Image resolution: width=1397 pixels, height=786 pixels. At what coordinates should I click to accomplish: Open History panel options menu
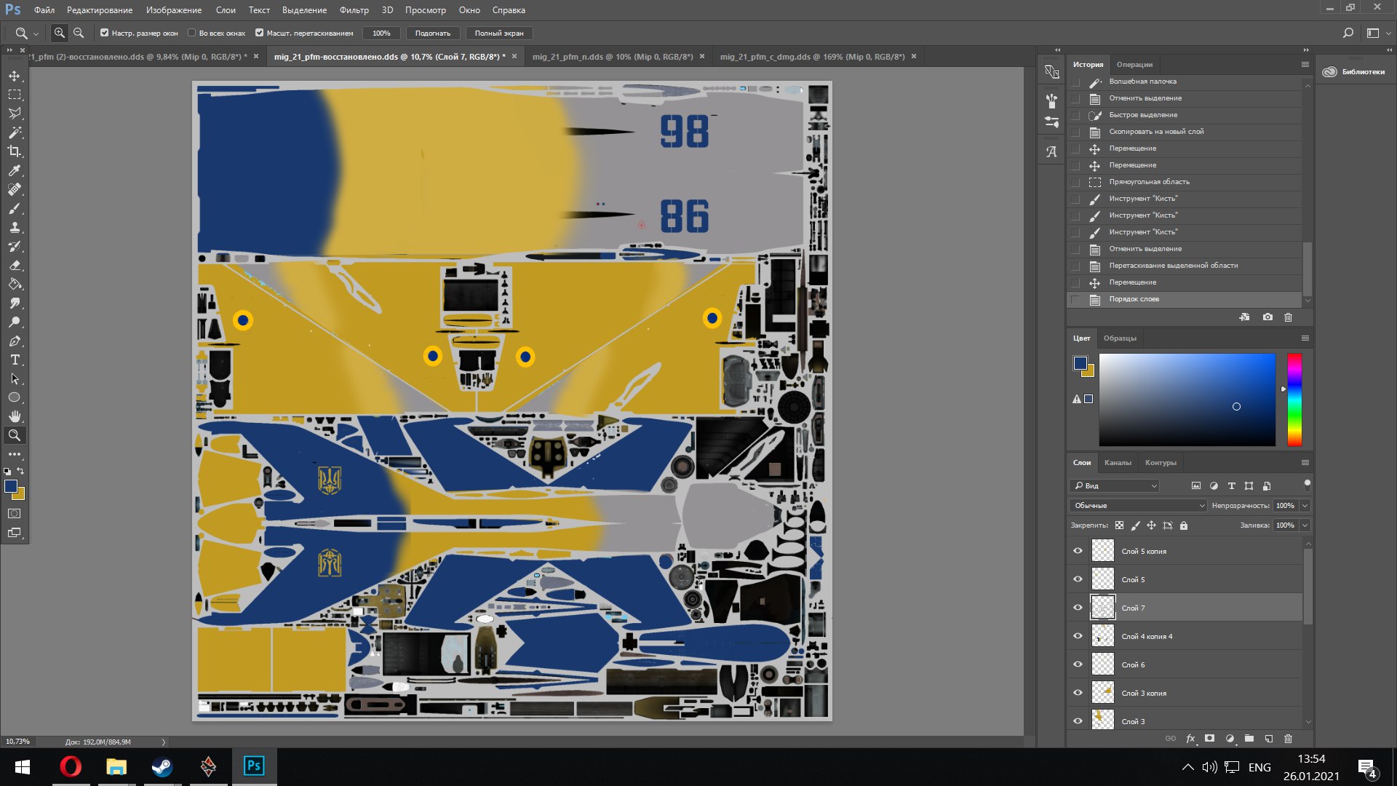[1305, 65]
